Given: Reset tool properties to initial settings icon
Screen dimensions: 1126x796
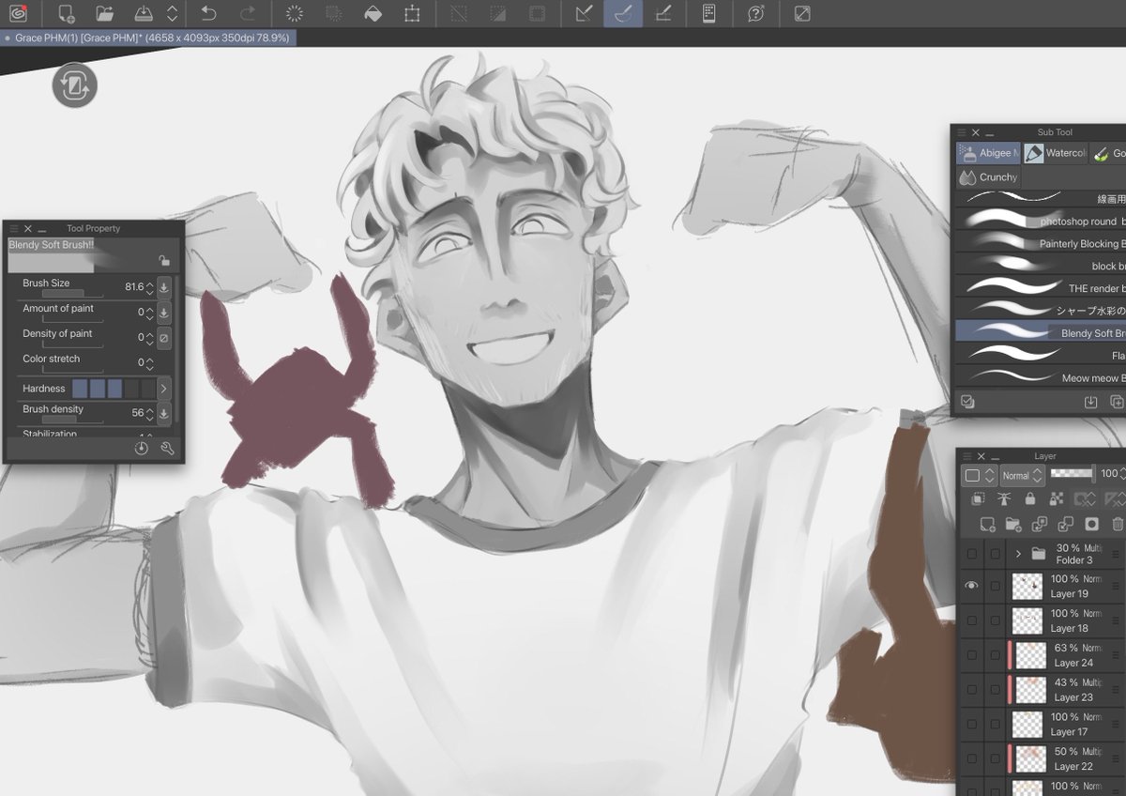Looking at the screenshot, I should pos(141,449).
